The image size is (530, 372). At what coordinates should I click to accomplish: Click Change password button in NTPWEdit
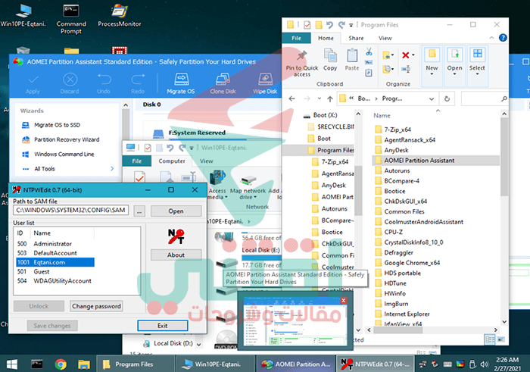tap(96, 306)
